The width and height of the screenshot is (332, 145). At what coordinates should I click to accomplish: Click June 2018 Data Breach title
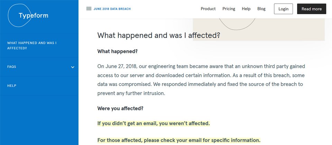click(x=112, y=9)
